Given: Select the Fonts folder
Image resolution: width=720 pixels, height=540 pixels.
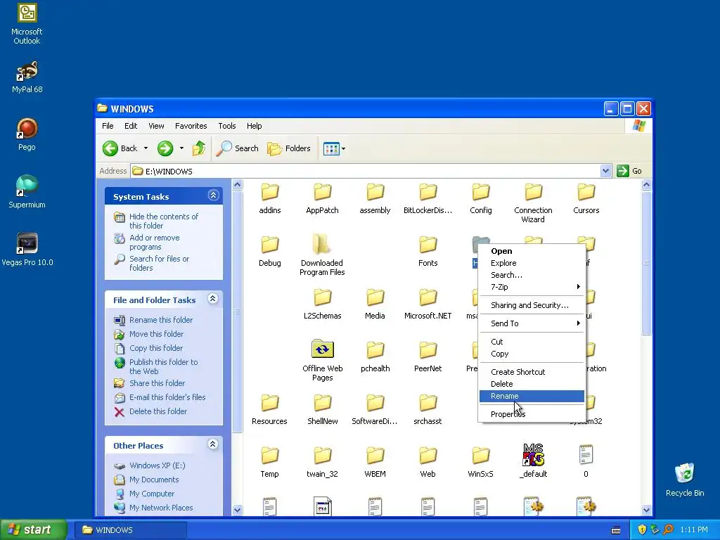Looking at the screenshot, I should (428, 252).
